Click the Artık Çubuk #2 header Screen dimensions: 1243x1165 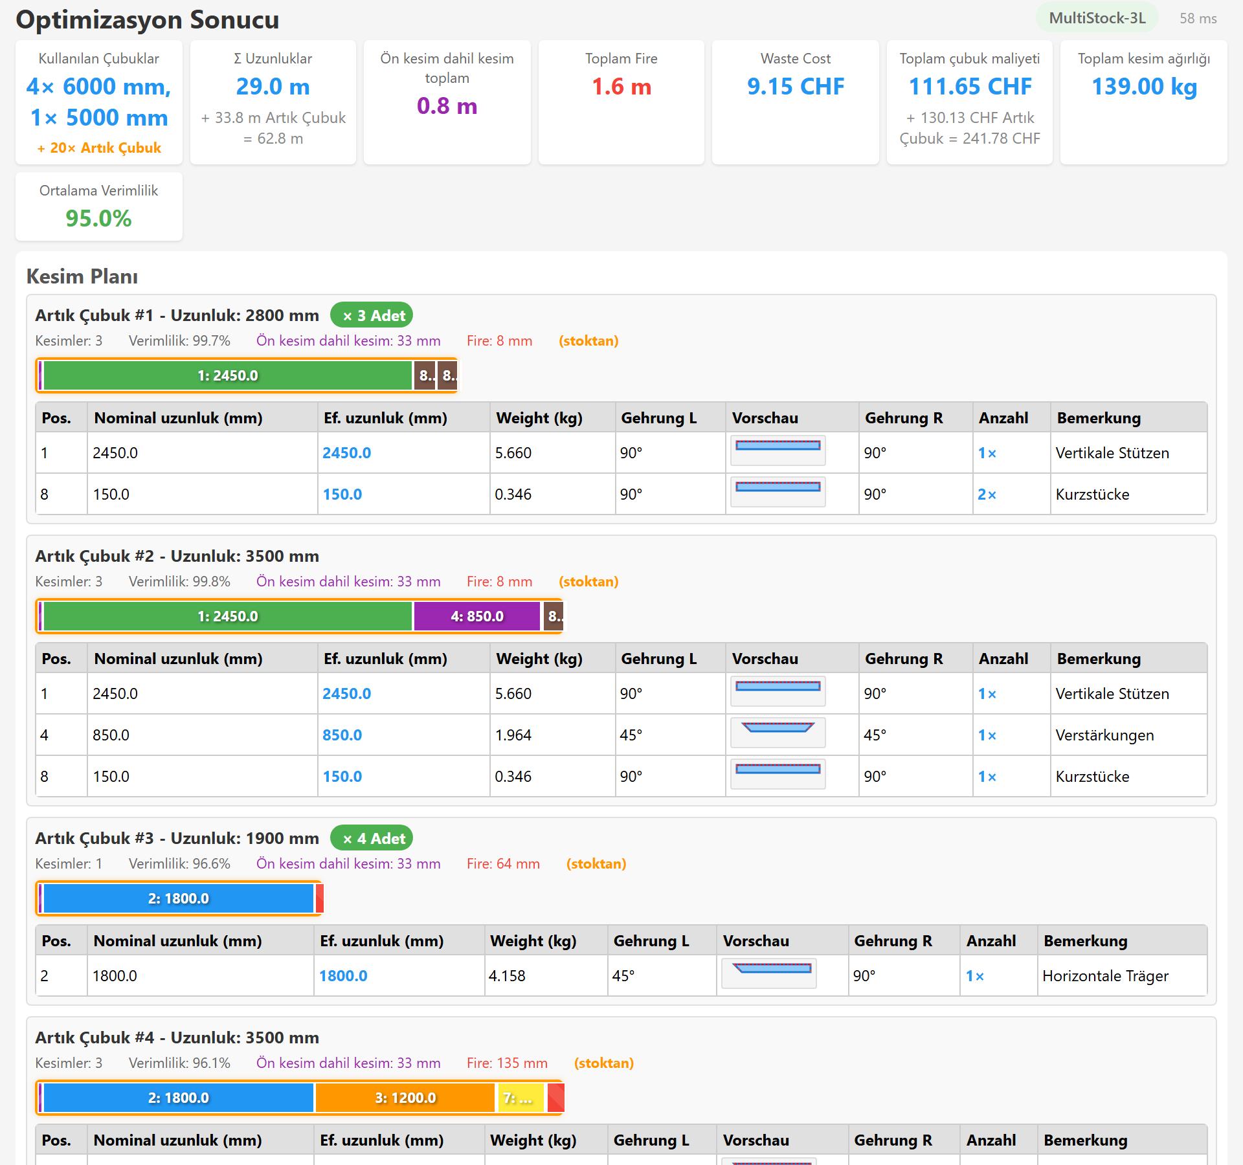[x=177, y=556]
